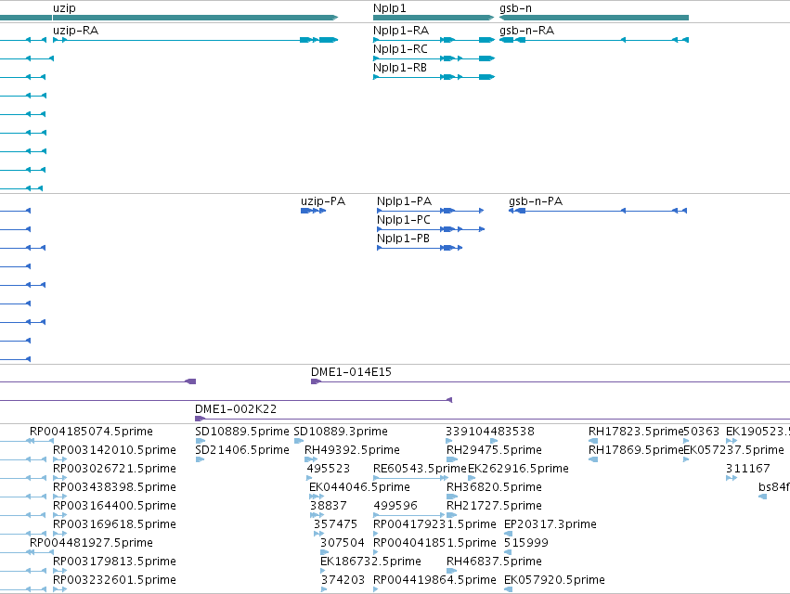The width and height of the screenshot is (790, 594).
Task: Click the 311167 feature label
Action: click(747, 469)
